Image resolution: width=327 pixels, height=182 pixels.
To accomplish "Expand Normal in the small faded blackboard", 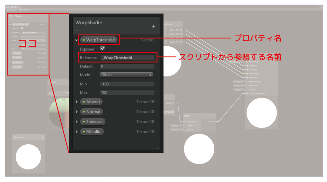I will 10,58.
